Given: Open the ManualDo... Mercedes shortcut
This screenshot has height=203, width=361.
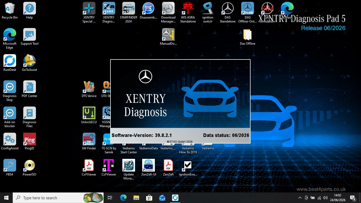Looking at the screenshot, I should click(168, 37).
